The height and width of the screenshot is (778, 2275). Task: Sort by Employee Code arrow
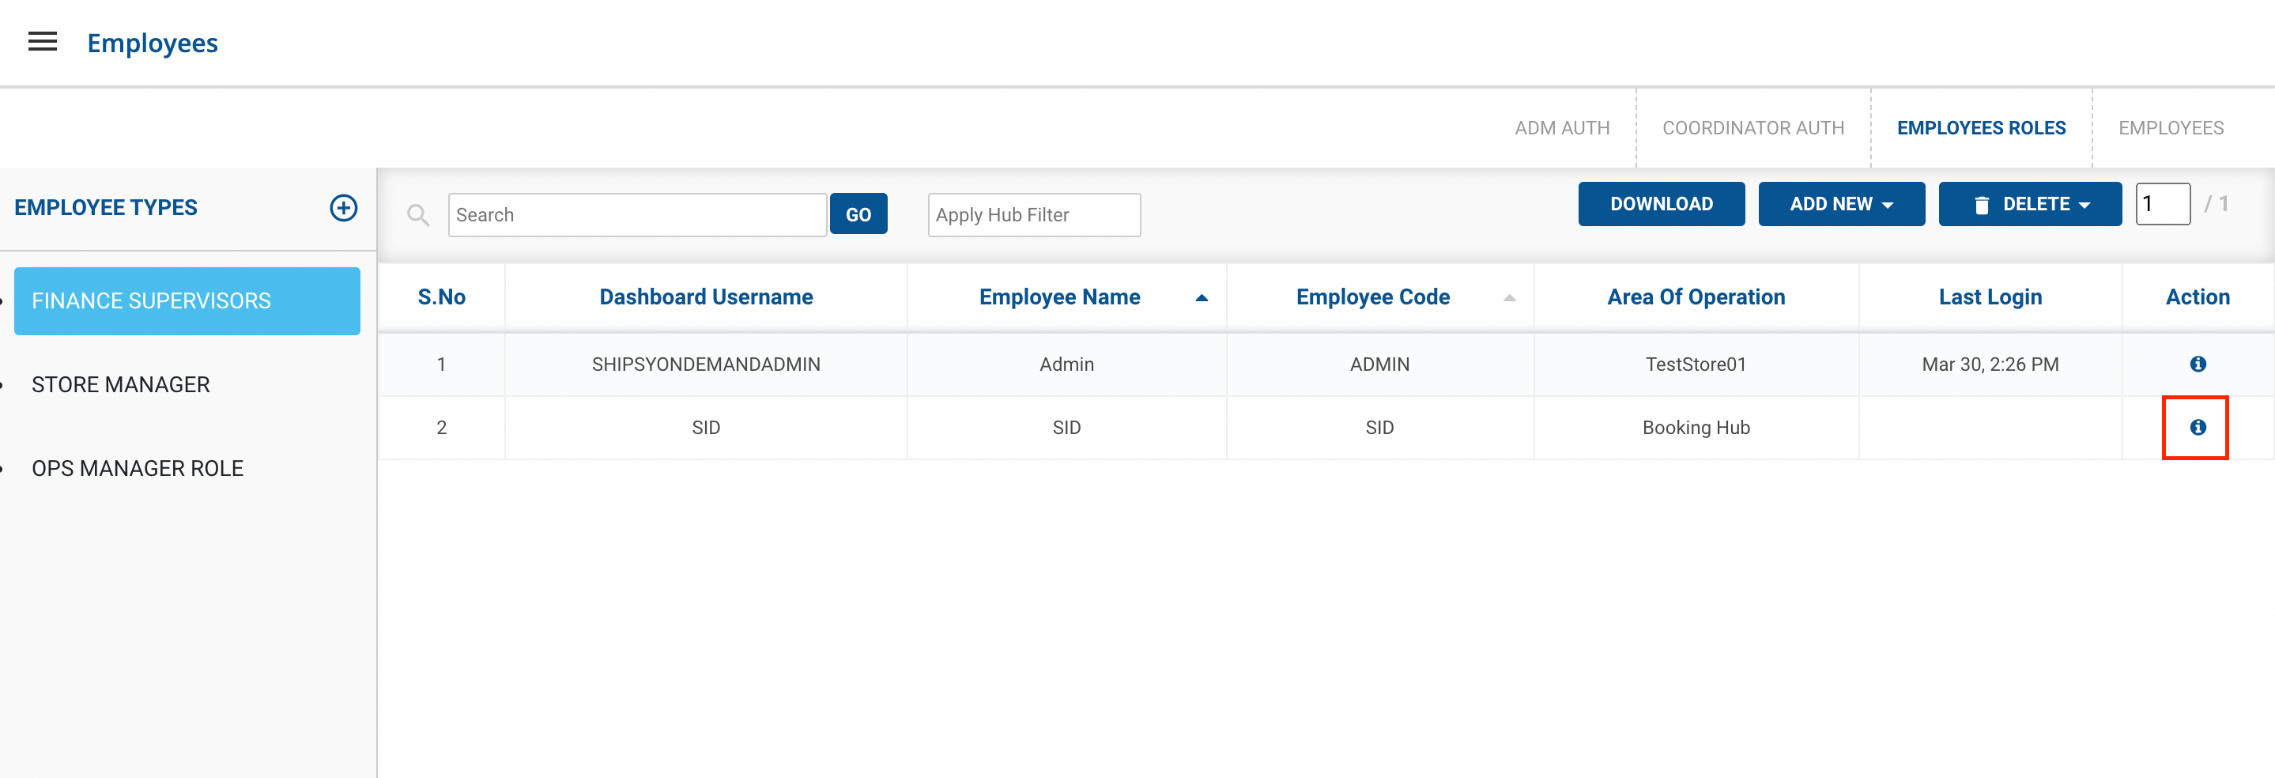(x=1509, y=297)
